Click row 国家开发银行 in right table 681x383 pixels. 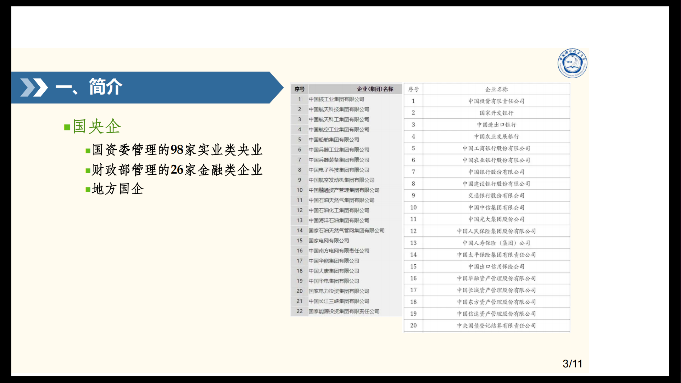pyautogui.click(x=496, y=113)
